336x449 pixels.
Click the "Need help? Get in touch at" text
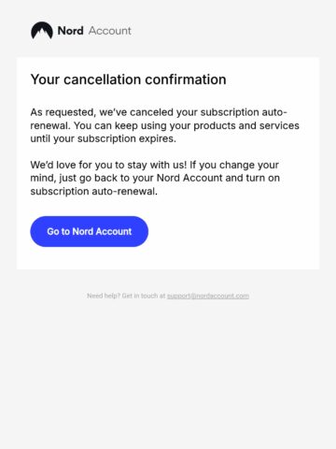[x=126, y=296]
